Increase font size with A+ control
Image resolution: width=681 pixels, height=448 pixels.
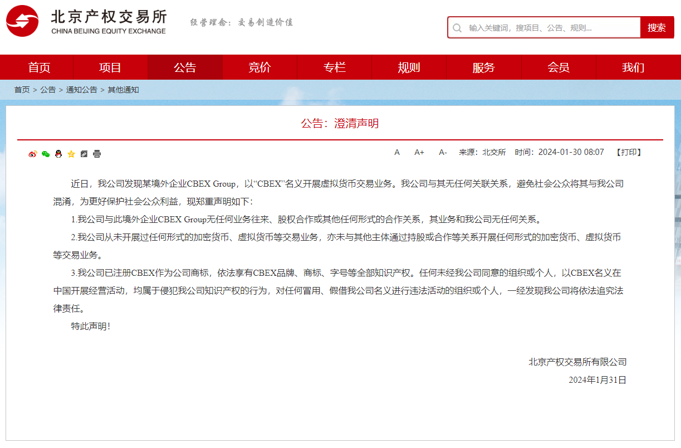coord(419,152)
